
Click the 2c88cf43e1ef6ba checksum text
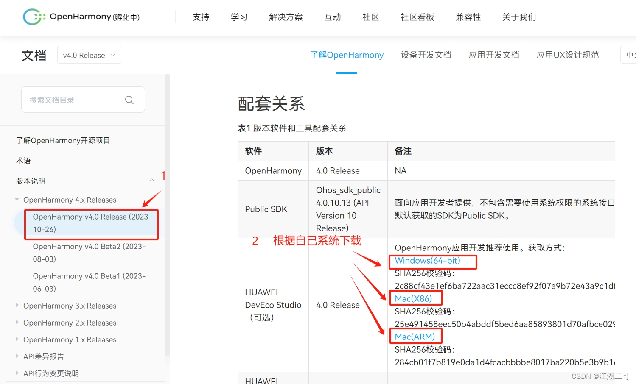(504, 286)
